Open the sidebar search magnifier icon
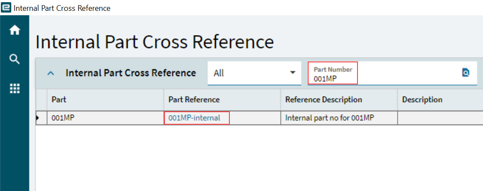 (15, 59)
